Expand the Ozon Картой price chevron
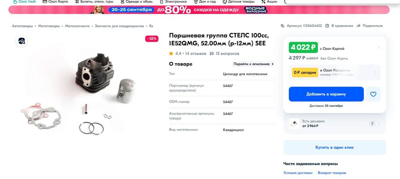The image size is (400, 179). 379,47
